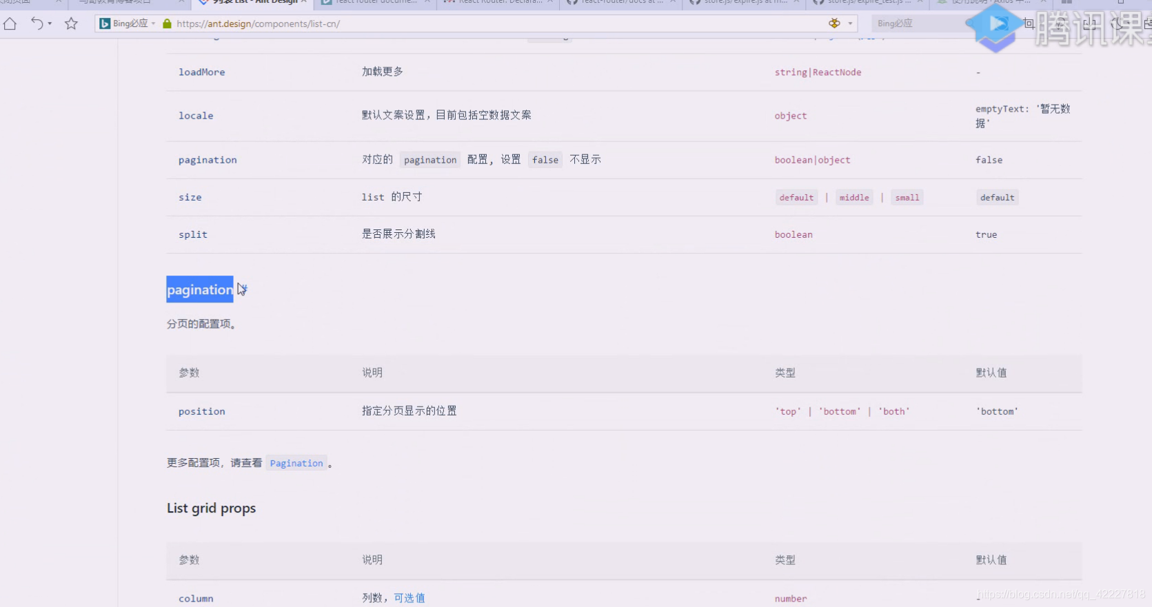The image size is (1152, 607).
Task: Click the 指定分页显示的位置 description
Action: coord(410,411)
